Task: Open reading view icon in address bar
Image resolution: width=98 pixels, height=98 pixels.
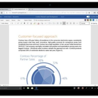Action: point(86,13)
